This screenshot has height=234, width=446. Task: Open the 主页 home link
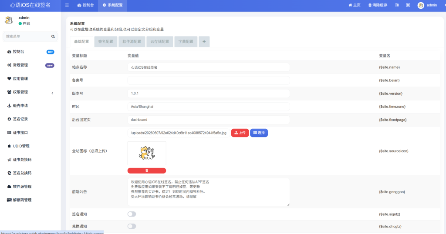[x=355, y=5]
